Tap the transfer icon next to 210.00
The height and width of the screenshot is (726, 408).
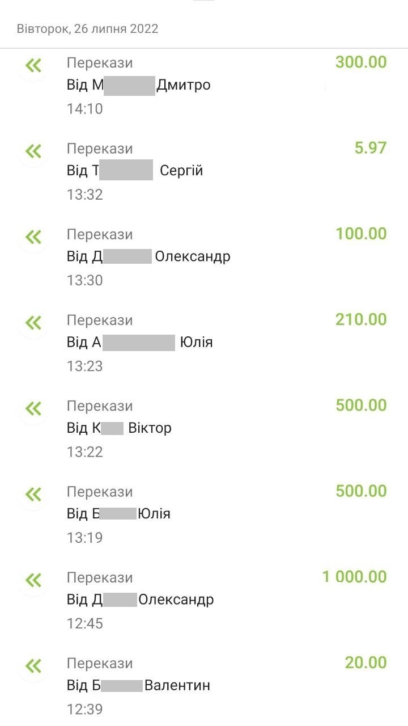click(x=33, y=323)
